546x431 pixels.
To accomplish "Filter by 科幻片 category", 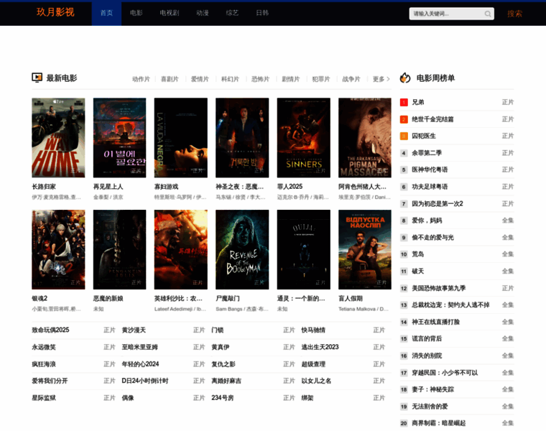I will pos(230,80).
